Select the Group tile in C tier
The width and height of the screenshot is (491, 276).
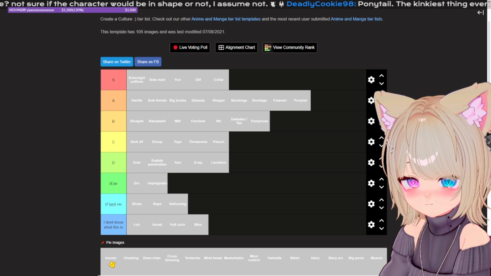(157, 142)
